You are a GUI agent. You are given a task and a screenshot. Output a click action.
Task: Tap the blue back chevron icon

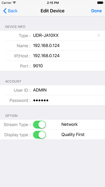click(5, 11)
